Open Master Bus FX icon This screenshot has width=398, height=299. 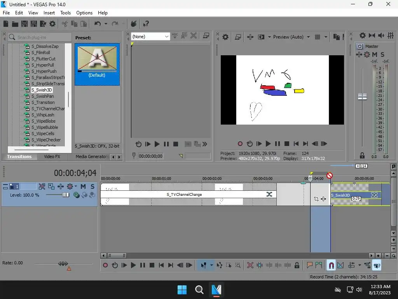[x=359, y=55]
